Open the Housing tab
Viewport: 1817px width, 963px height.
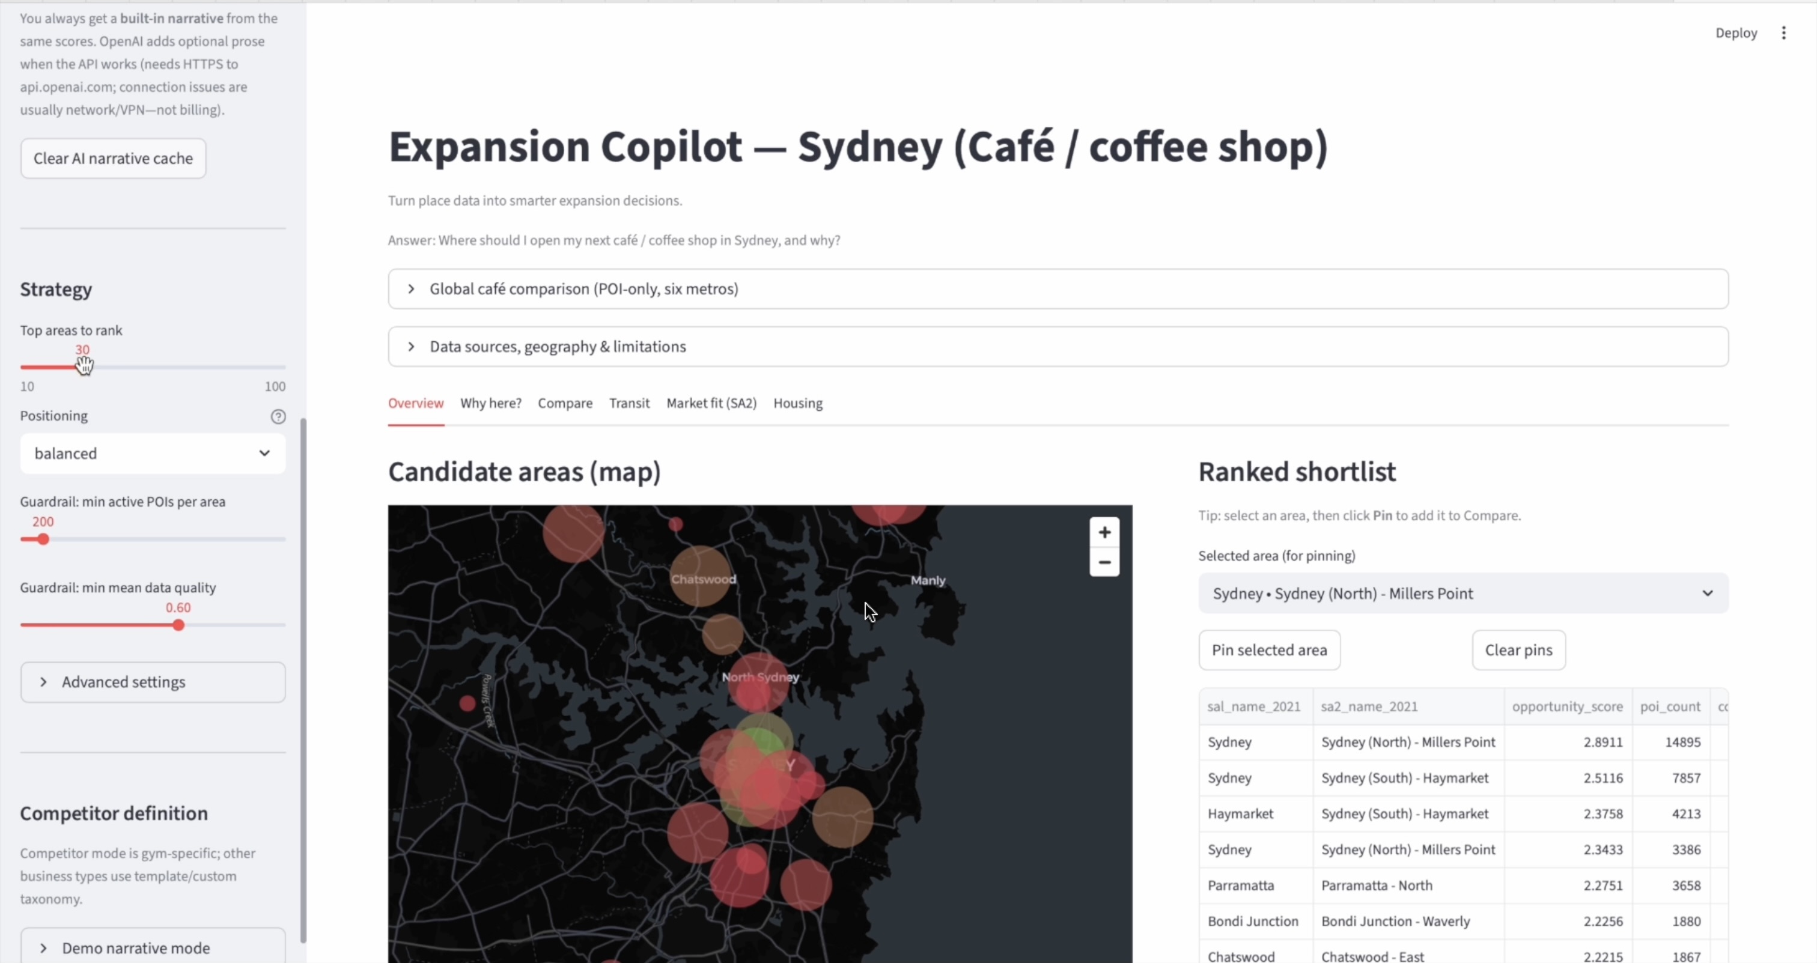[797, 403]
